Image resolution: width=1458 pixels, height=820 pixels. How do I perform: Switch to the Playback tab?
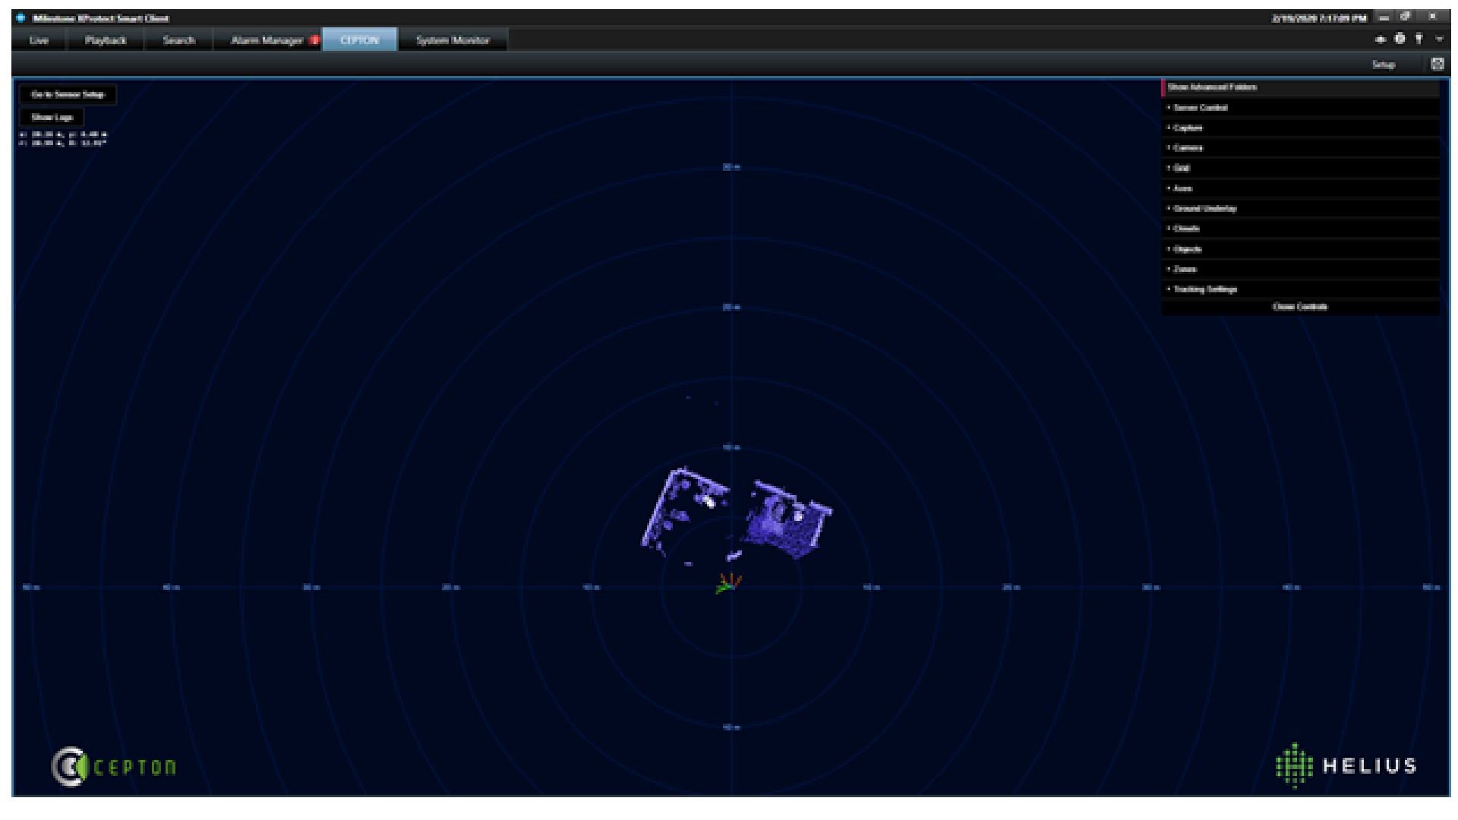106,40
